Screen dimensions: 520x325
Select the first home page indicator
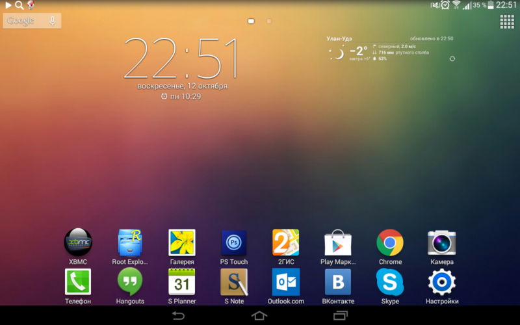251,21
